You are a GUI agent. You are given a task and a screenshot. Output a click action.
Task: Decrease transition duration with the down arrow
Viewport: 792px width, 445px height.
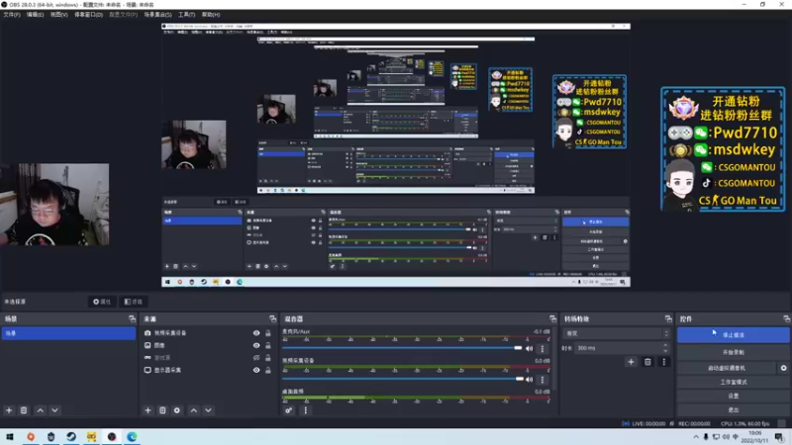click(665, 351)
